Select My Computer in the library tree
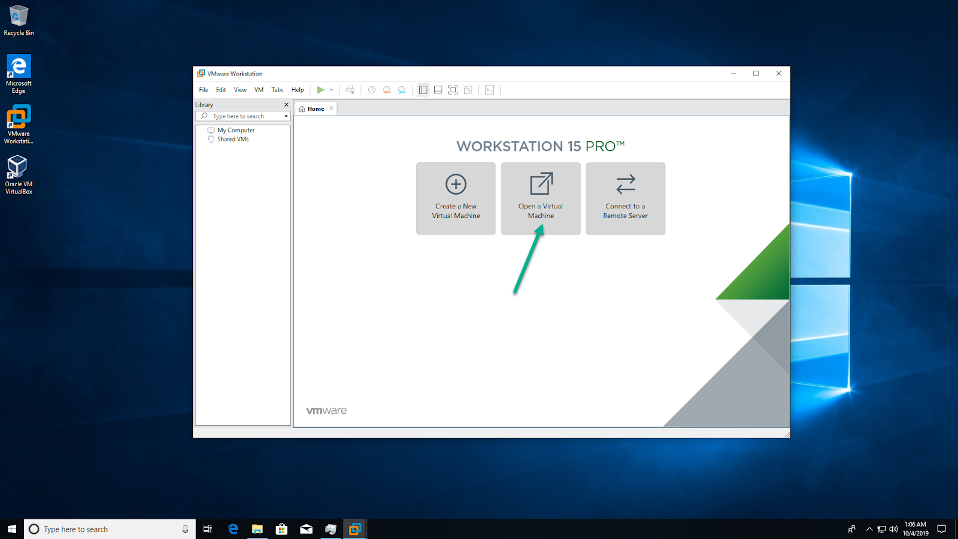 pyautogui.click(x=236, y=130)
